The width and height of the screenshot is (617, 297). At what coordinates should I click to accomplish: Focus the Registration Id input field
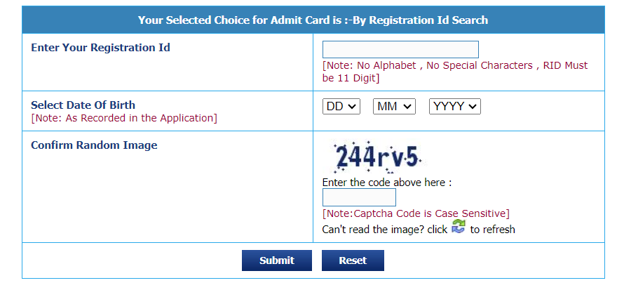400,49
